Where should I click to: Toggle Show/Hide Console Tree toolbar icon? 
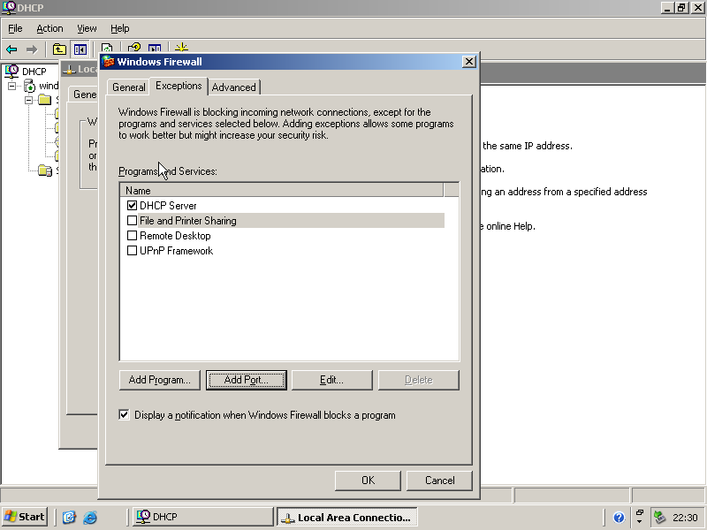80,49
